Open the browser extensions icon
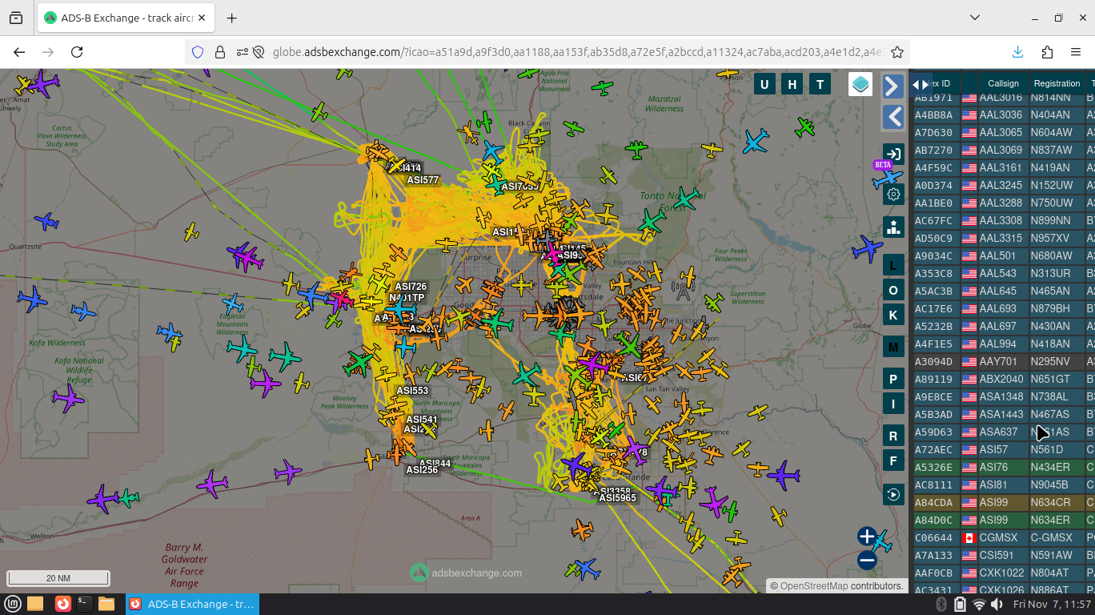The height and width of the screenshot is (615, 1095). (x=1047, y=52)
